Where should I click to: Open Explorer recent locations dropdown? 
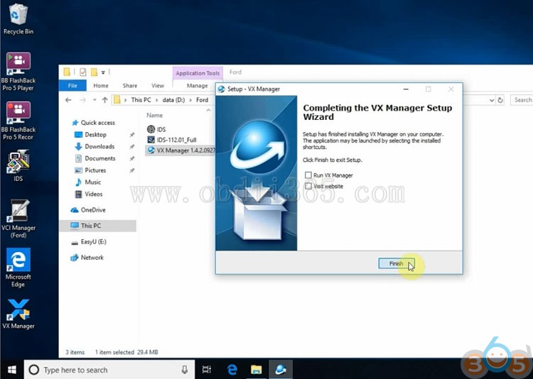(x=95, y=100)
